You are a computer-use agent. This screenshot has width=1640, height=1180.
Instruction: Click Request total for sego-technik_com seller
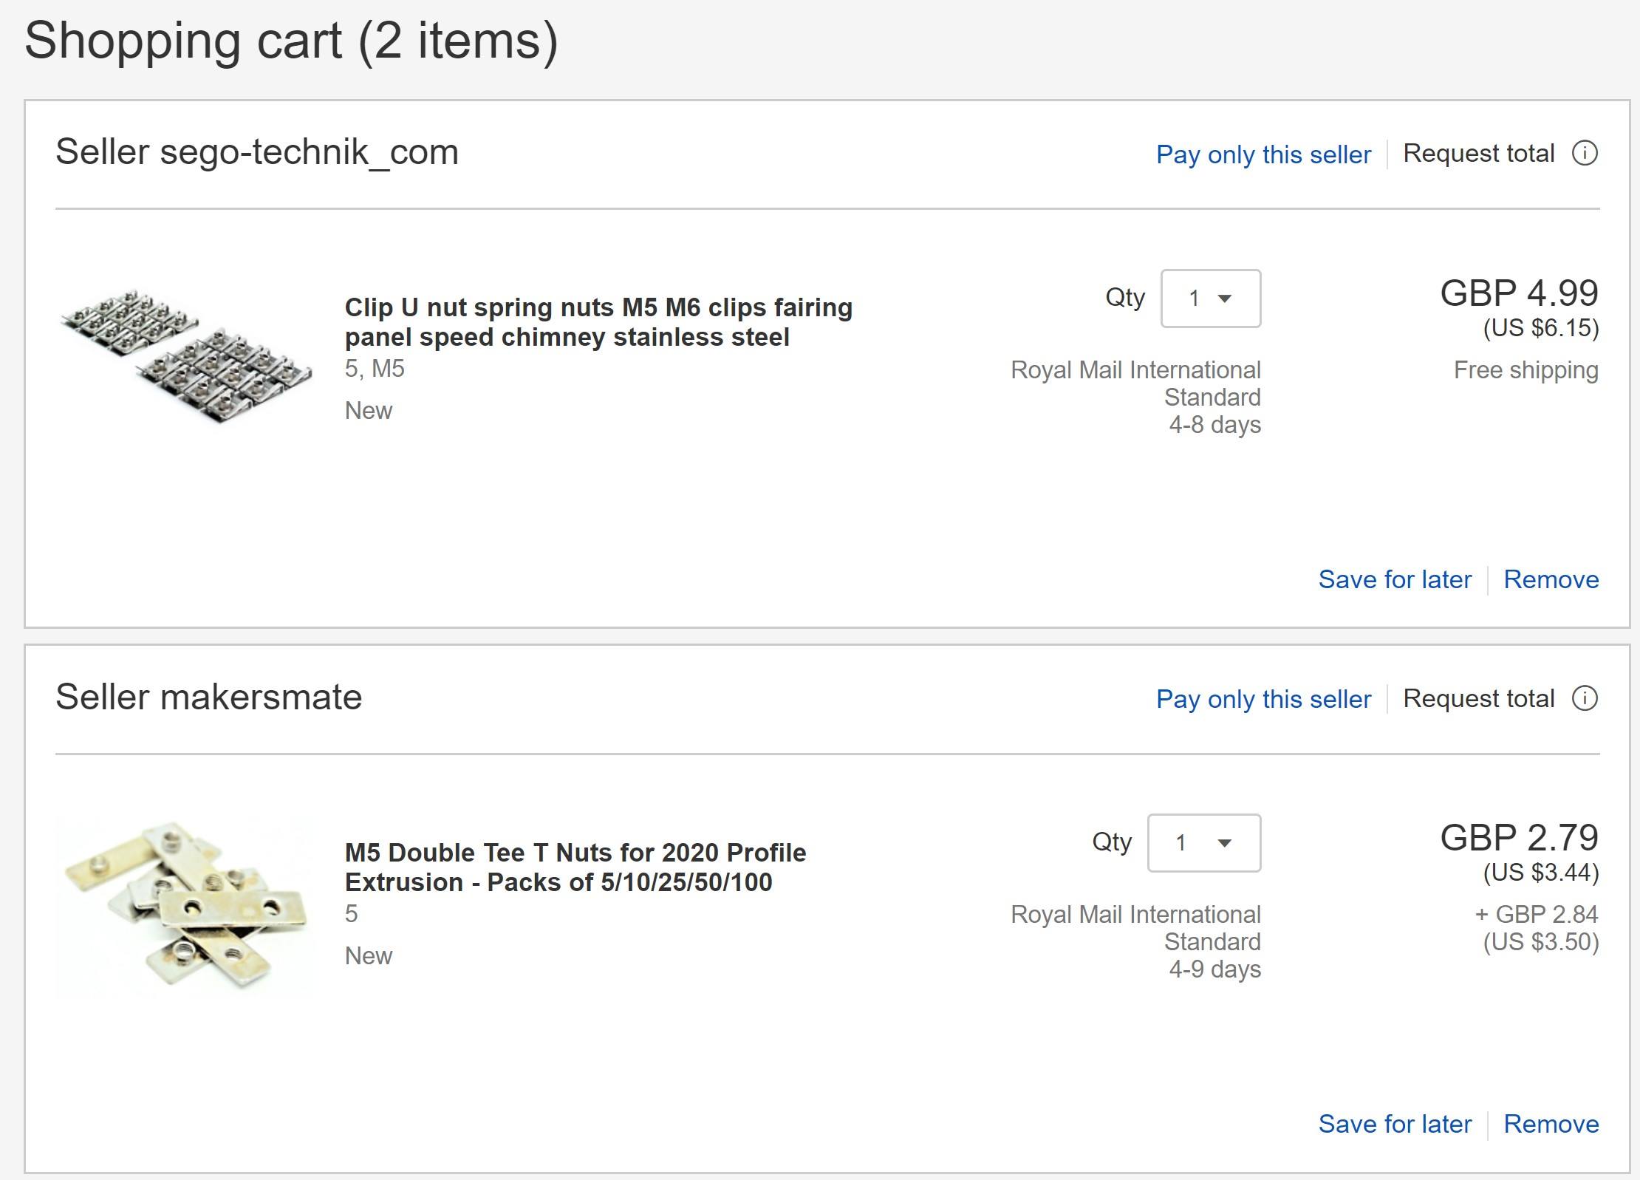click(1478, 154)
